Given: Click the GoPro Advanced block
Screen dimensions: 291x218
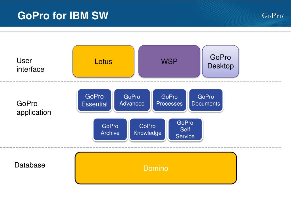Looking at the screenshot, I should (132, 100).
